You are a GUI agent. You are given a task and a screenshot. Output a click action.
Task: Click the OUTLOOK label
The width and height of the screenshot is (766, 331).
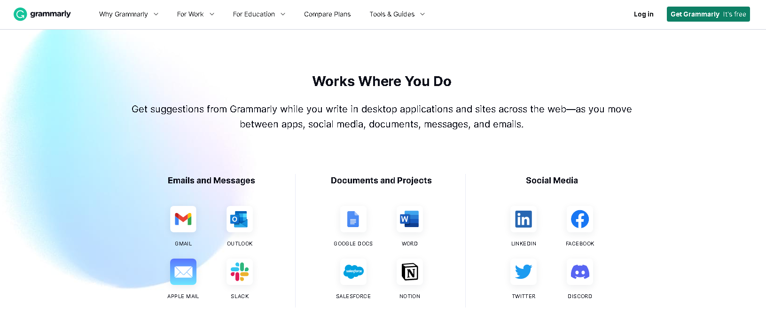[240, 244]
